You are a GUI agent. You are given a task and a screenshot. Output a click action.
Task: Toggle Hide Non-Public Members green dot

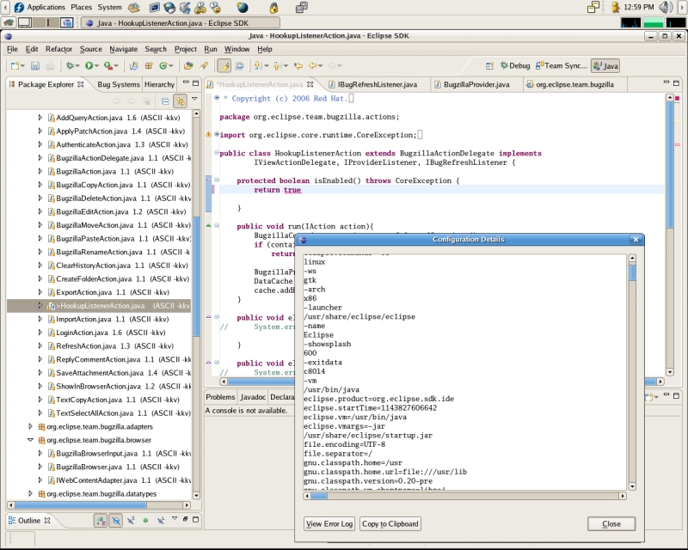(145, 521)
